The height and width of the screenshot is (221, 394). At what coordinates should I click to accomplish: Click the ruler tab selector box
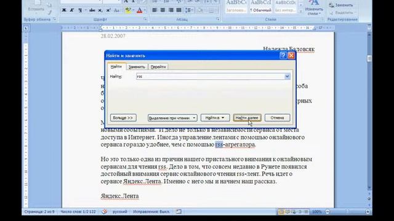(26, 28)
